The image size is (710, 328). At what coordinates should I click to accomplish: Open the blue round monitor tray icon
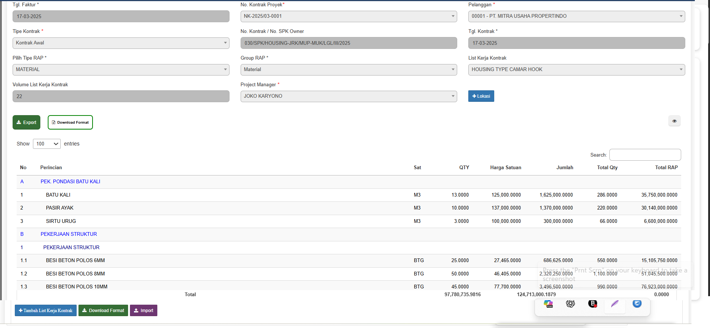(x=637, y=304)
